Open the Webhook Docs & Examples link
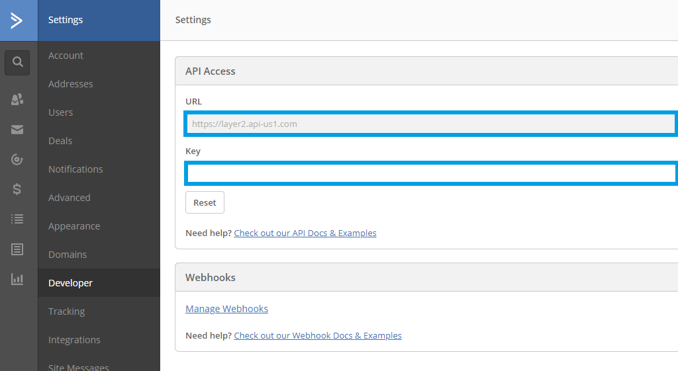The width and height of the screenshot is (678, 371). click(x=318, y=335)
